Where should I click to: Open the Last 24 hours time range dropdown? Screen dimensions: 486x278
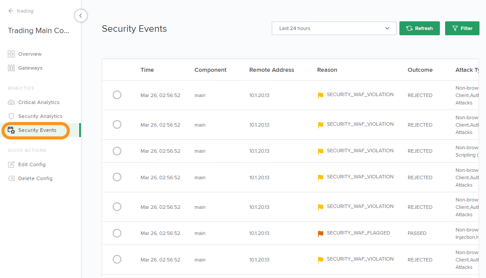pos(334,28)
